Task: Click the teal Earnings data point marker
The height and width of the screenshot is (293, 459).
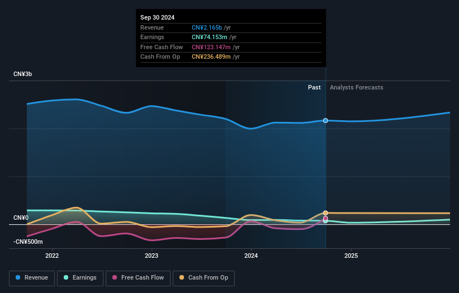Action: click(x=325, y=221)
